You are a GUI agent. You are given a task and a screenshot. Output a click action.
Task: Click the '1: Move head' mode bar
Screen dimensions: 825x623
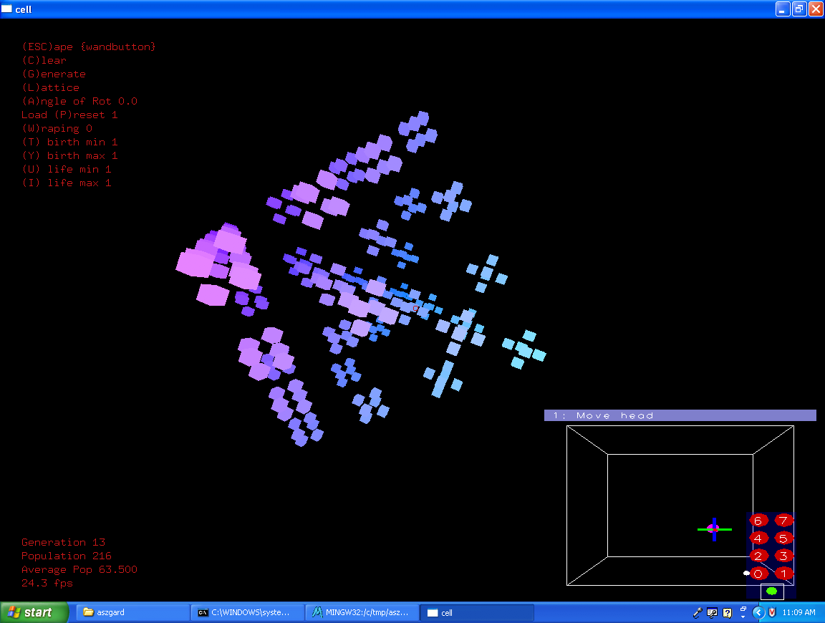pyautogui.click(x=680, y=415)
